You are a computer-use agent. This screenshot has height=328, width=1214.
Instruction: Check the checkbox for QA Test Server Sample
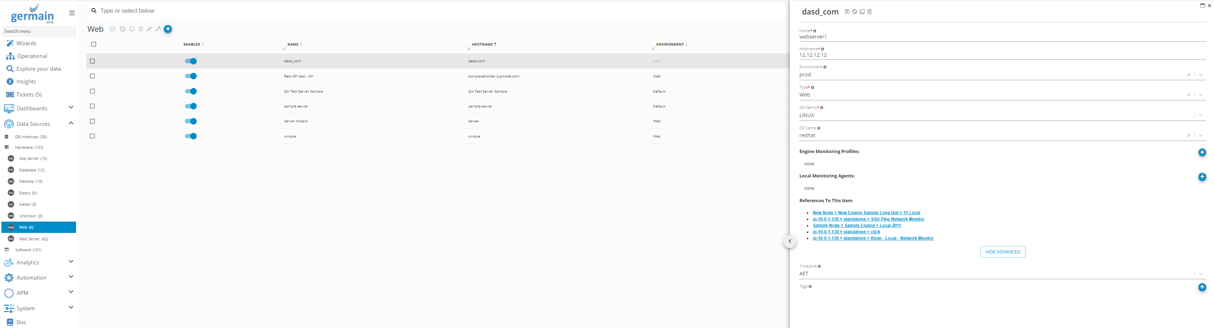92,91
